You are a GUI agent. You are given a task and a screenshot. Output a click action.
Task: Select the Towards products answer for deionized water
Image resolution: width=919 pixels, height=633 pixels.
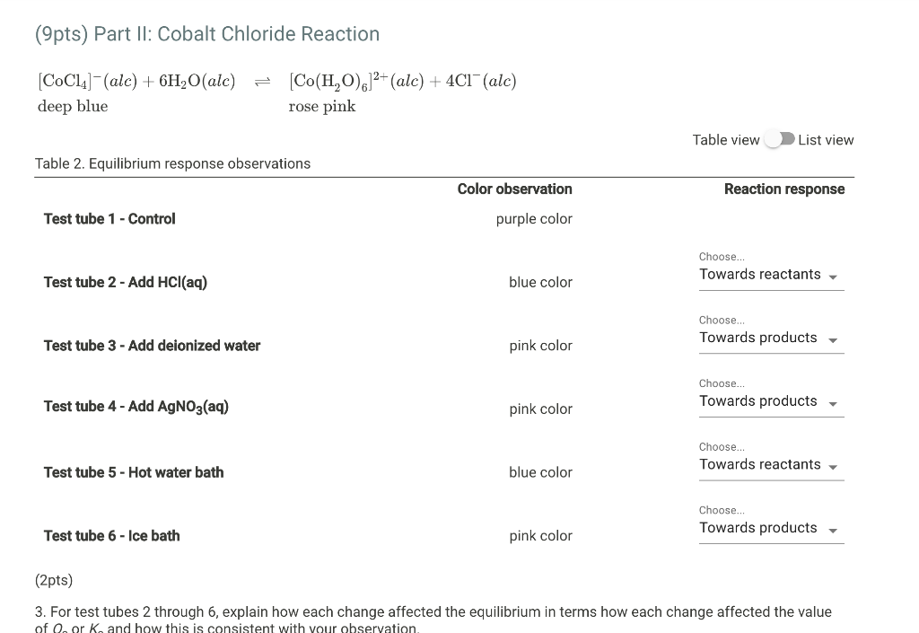coord(758,338)
